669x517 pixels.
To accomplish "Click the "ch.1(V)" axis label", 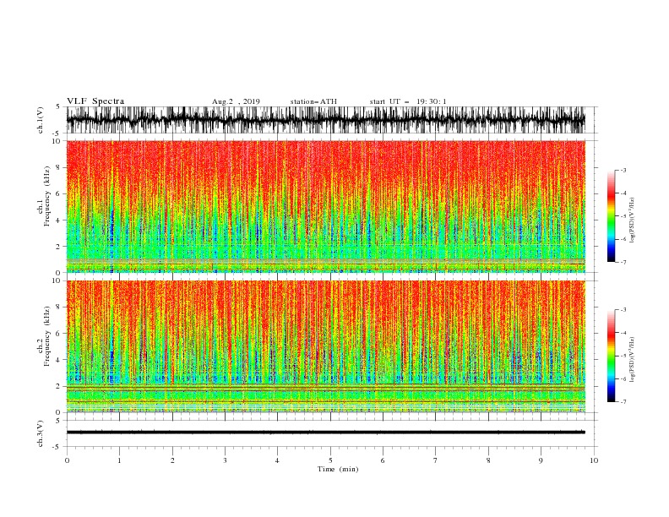I will [41, 120].
